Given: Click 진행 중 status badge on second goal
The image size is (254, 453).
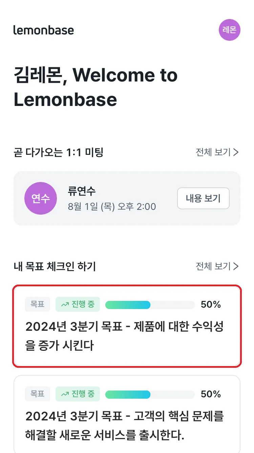Looking at the screenshot, I should (x=78, y=394).
